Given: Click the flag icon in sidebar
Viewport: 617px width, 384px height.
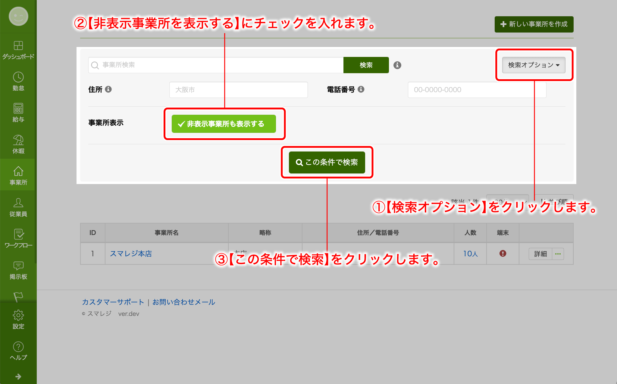Looking at the screenshot, I should click(18, 297).
